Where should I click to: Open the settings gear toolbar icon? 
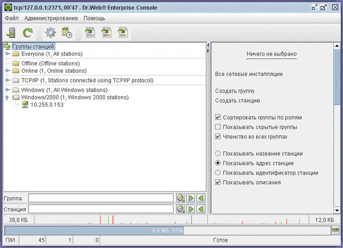click(50, 33)
